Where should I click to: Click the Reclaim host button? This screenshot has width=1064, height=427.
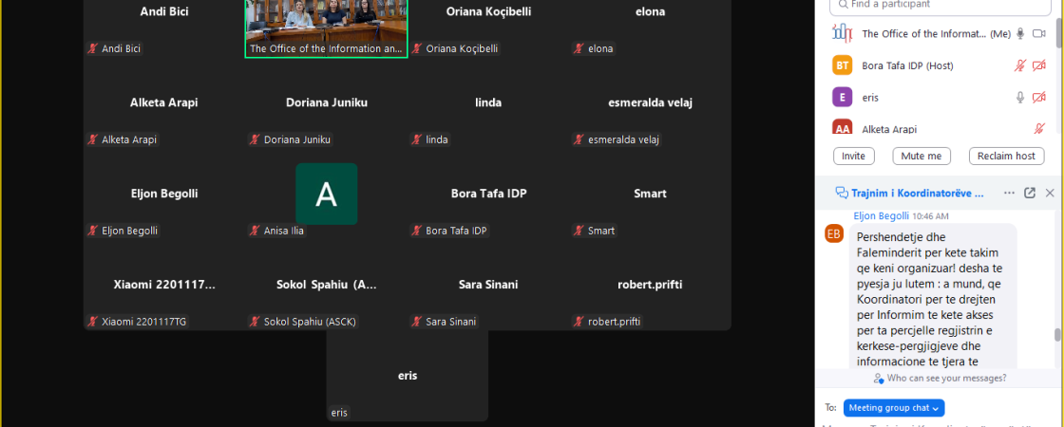point(1006,157)
